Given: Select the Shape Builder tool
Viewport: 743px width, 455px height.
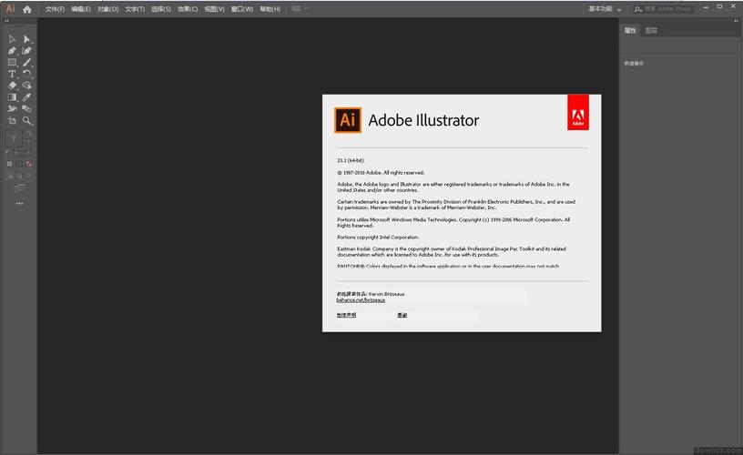Looking at the screenshot, I should (x=27, y=86).
